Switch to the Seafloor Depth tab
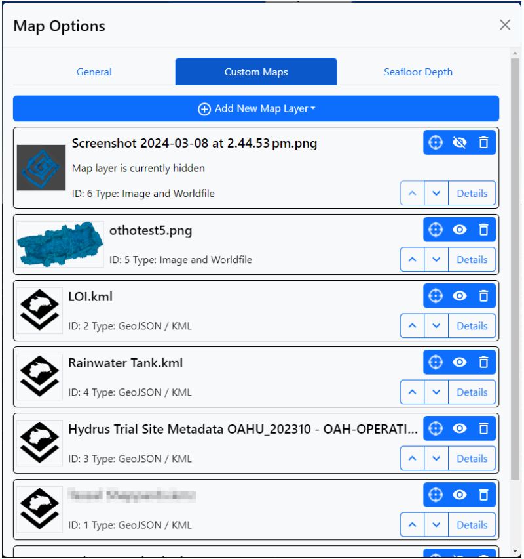This screenshot has width=524, height=559. 417,72
